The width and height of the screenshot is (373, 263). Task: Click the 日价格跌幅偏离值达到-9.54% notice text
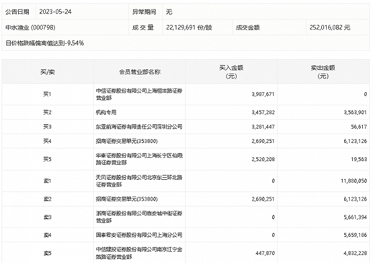point(45,42)
